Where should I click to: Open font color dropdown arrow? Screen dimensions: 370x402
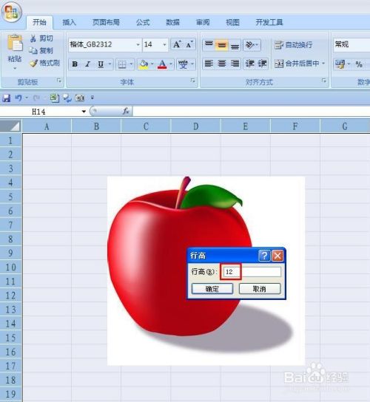pos(171,64)
